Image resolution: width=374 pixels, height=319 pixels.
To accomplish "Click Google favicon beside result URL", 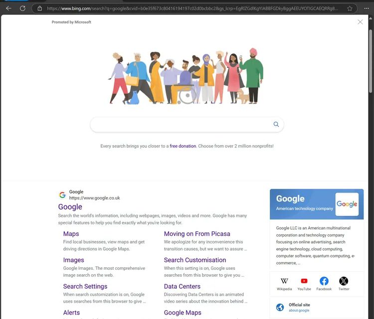I will (62, 195).
